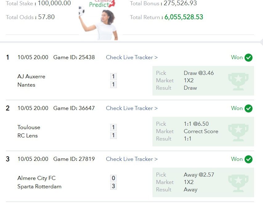Click Sparta Rotterdam score of 3

click(113, 186)
